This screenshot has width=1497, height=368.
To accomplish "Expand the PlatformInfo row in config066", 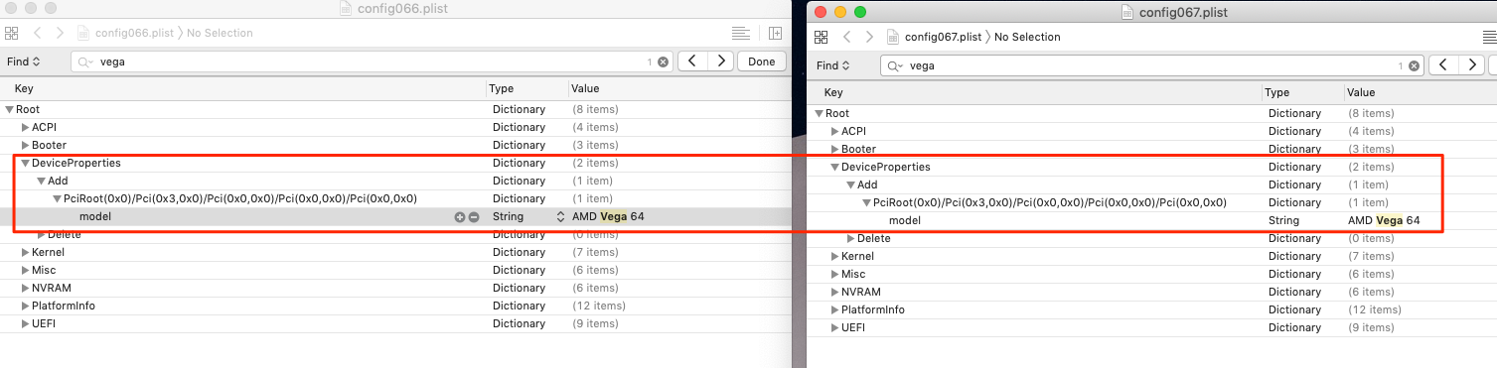I will (26, 306).
